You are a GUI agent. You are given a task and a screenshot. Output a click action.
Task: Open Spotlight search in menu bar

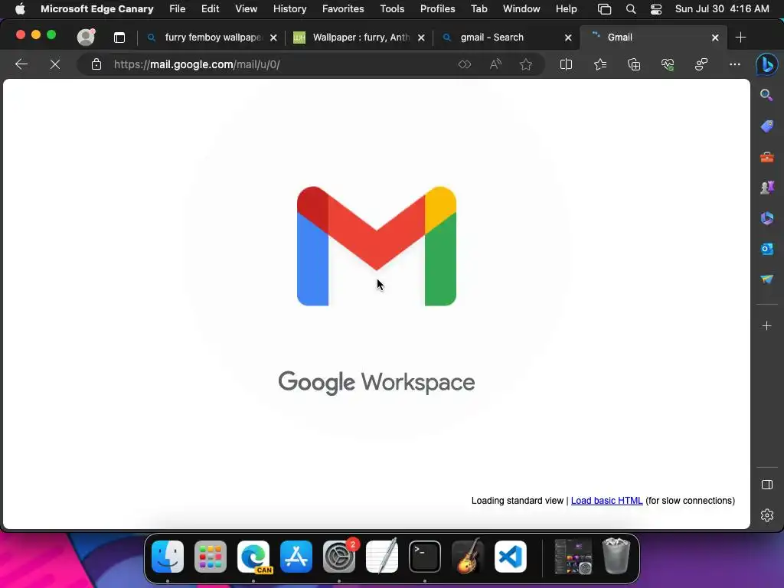coord(631,9)
